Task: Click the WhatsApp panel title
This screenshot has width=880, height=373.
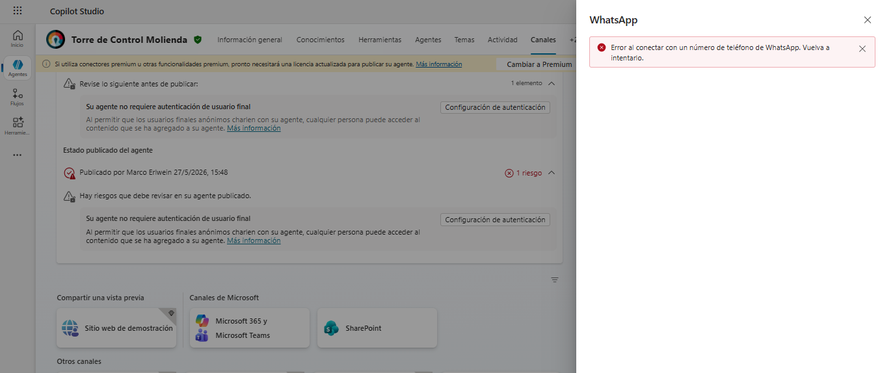Action: pos(613,20)
